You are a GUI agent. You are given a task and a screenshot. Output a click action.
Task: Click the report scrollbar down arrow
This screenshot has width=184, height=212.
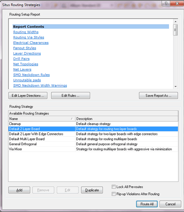point(176,86)
